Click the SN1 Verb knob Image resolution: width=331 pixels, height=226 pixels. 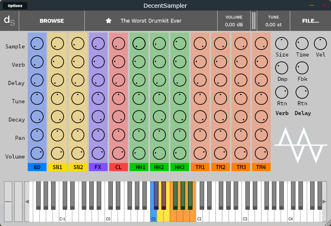(57, 62)
